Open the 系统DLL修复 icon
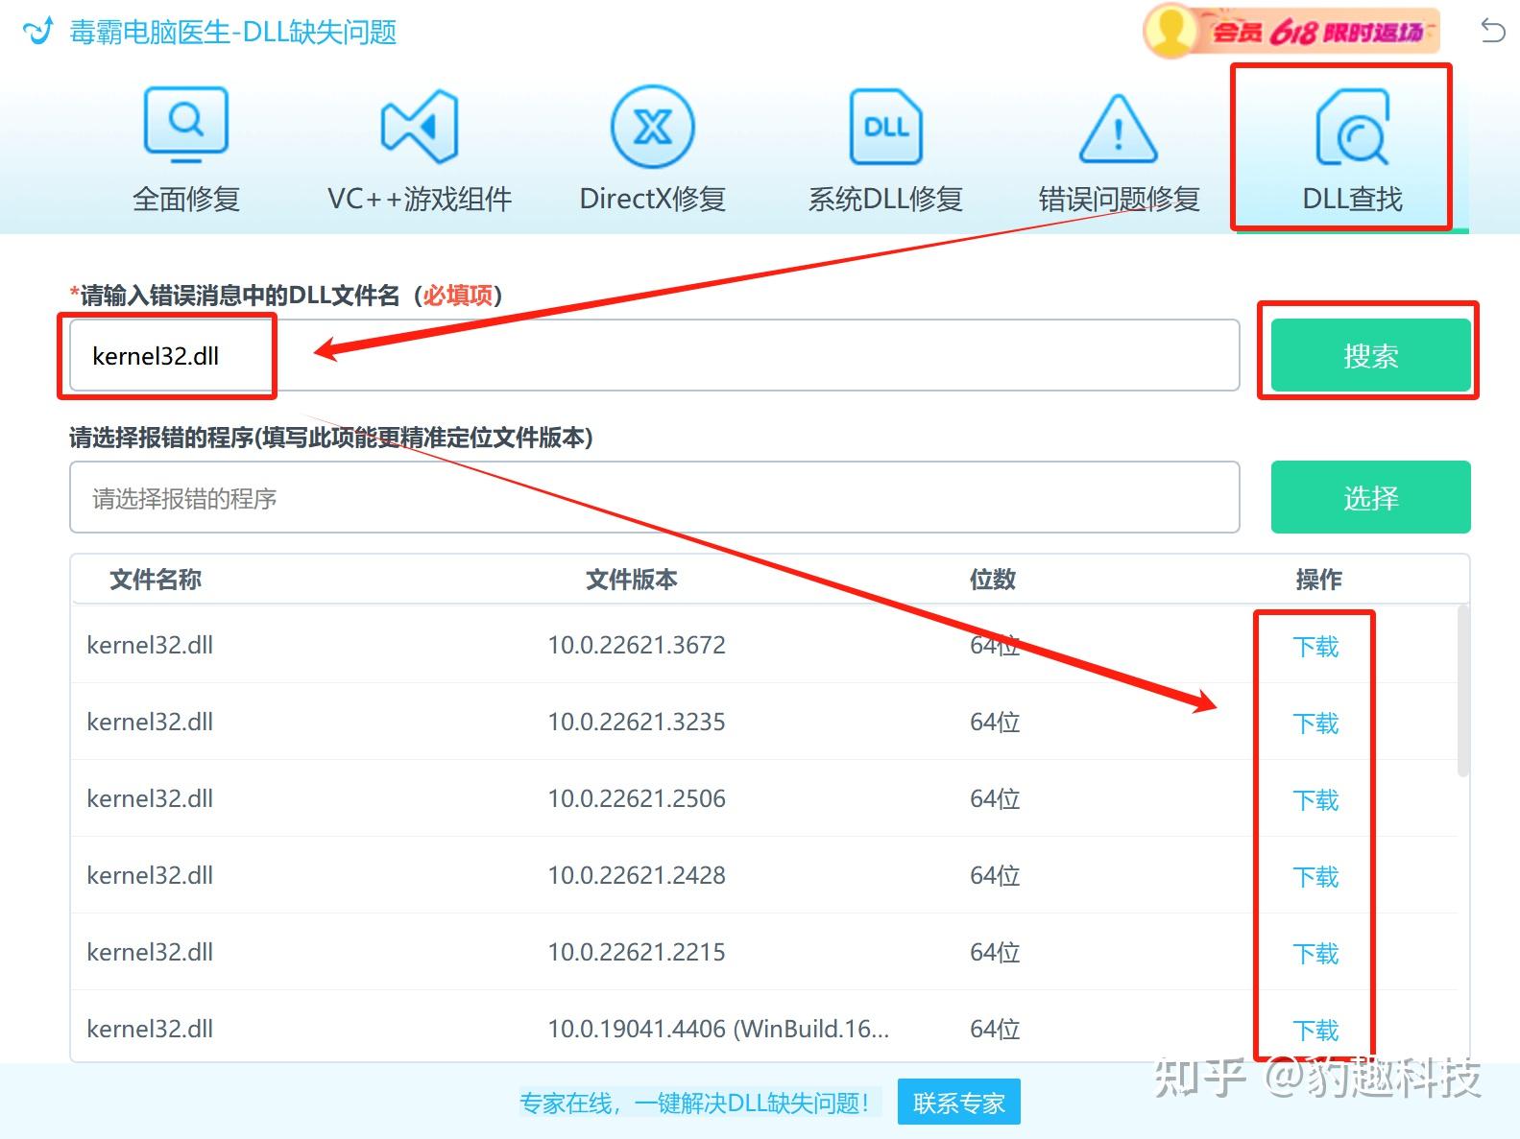Image resolution: width=1520 pixels, height=1139 pixels. (885, 126)
